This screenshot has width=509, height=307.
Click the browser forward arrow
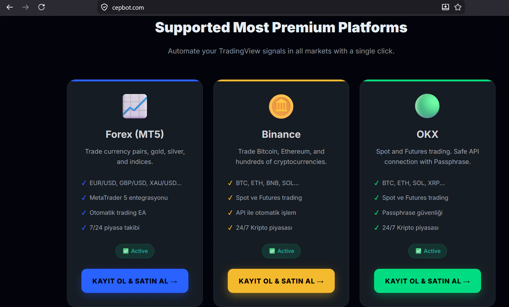click(26, 7)
